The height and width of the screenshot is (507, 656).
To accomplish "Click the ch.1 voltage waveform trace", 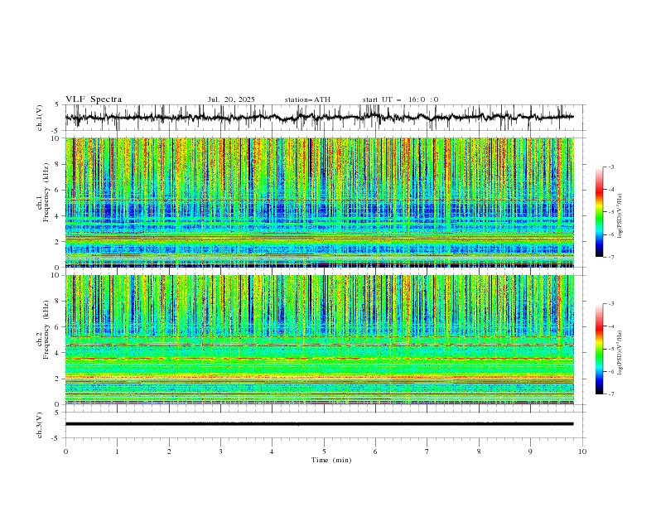I will click(319, 118).
